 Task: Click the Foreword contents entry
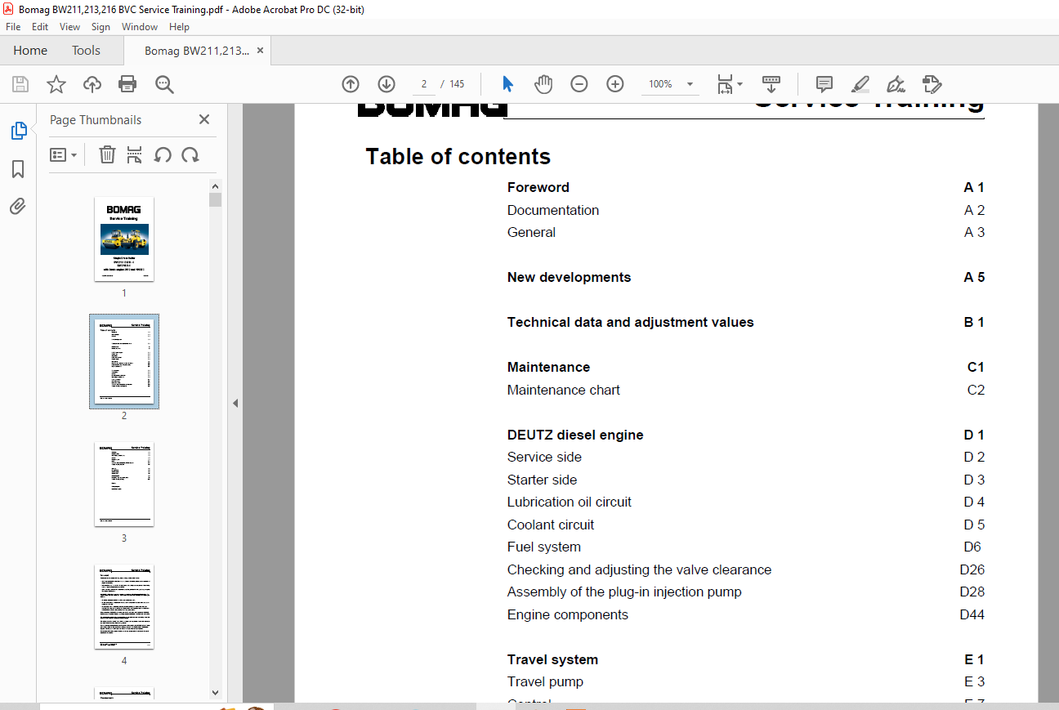tap(538, 187)
